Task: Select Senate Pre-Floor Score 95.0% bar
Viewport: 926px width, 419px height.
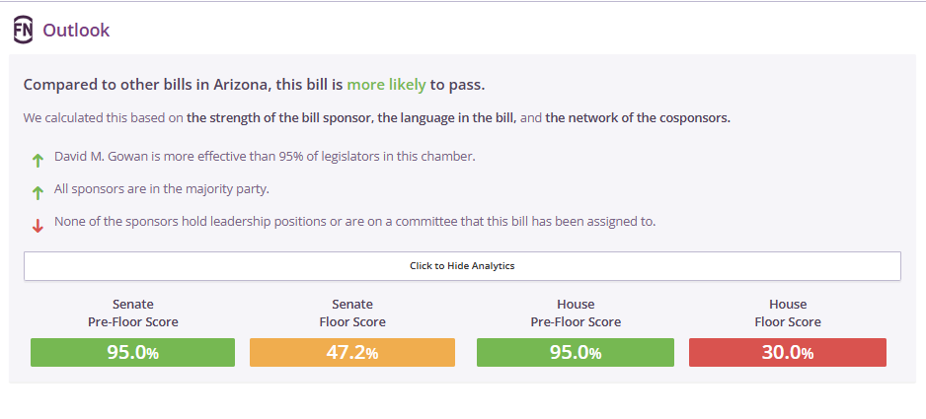Action: click(x=133, y=352)
